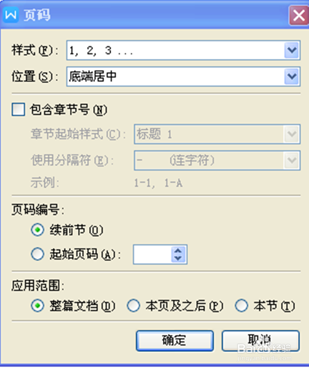Screen dimensions: 309x369
Task: Select the 整篇文档 apply range option
Action: [x=37, y=306]
